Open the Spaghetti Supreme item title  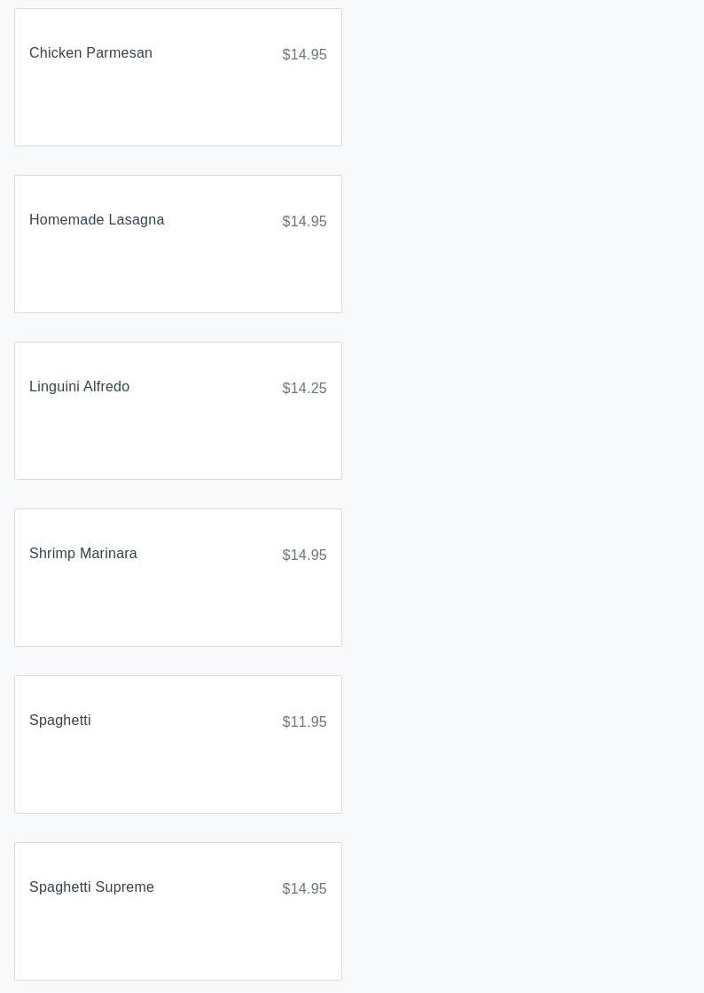[91, 887]
